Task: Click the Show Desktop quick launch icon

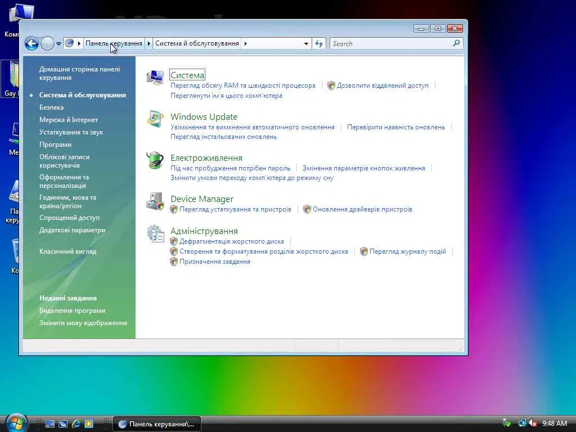Action: 49,424
